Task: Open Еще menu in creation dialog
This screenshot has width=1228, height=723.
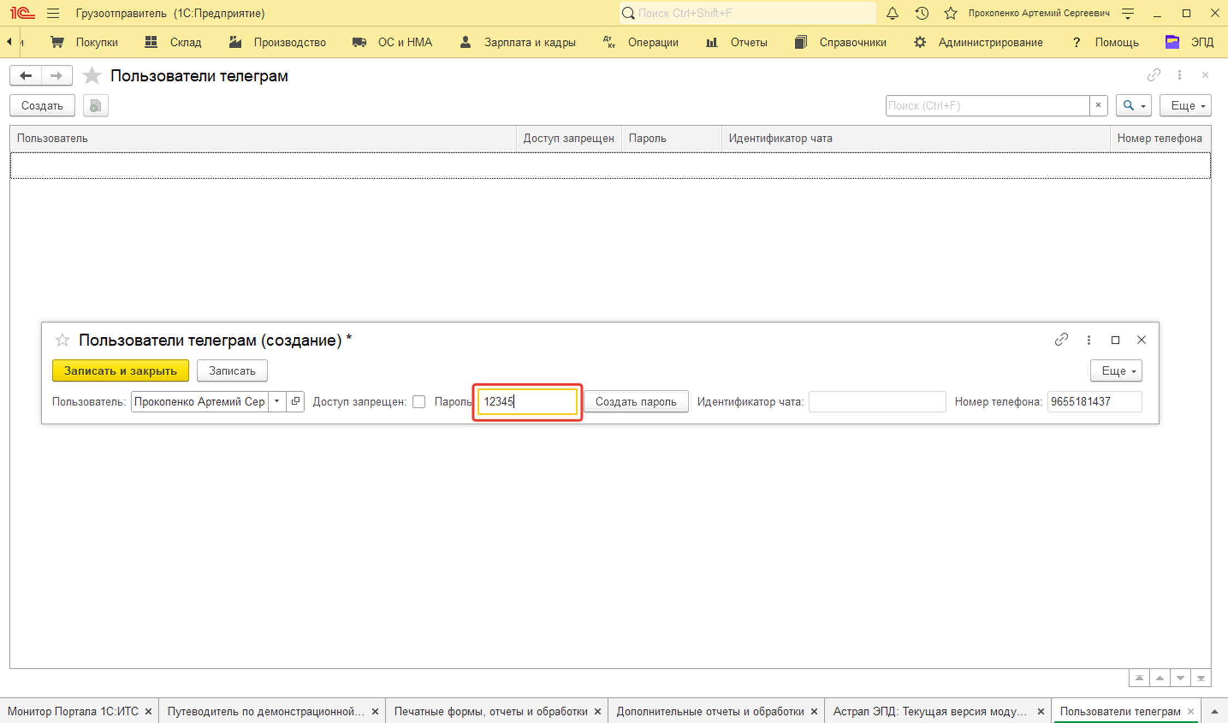Action: tap(1116, 371)
